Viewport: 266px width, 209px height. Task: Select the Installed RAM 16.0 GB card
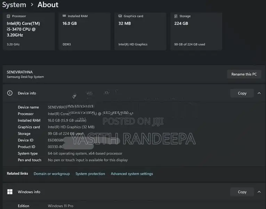pyautogui.click(x=84, y=31)
